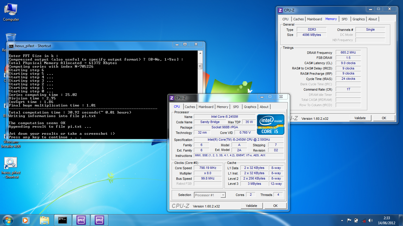Open Mainboard tab in front CPU-Z window
The width and height of the screenshot is (403, 226).
pos(206,107)
